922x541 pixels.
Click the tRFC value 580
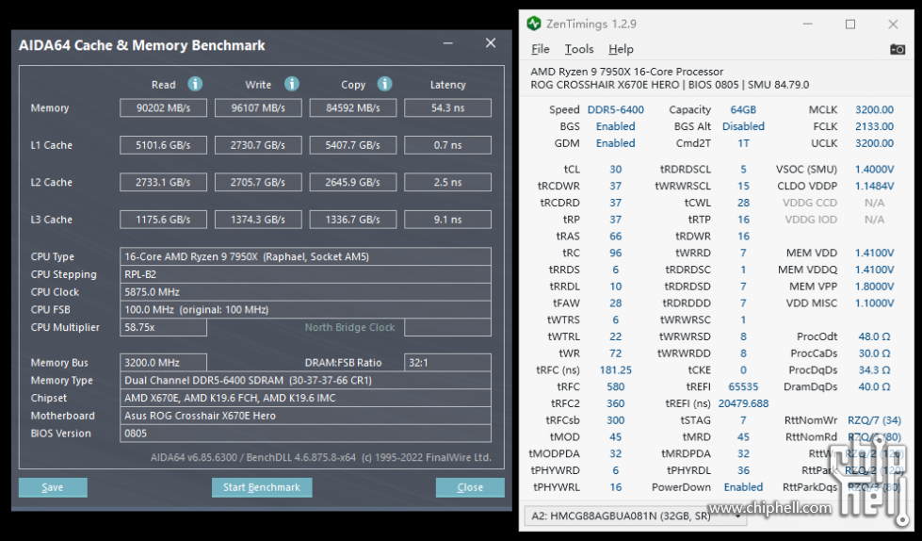(x=616, y=386)
